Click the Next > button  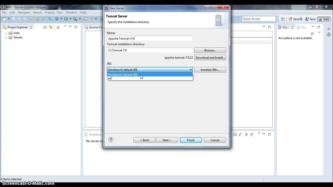click(167, 140)
